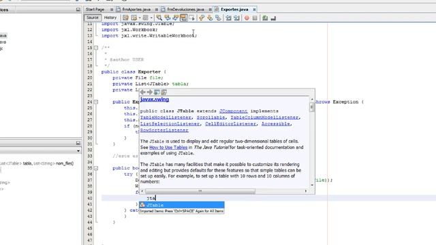Viewport: 436px width, 245px height.
Task: Click Find Selection magnifier icon
Action: pos(159,18)
